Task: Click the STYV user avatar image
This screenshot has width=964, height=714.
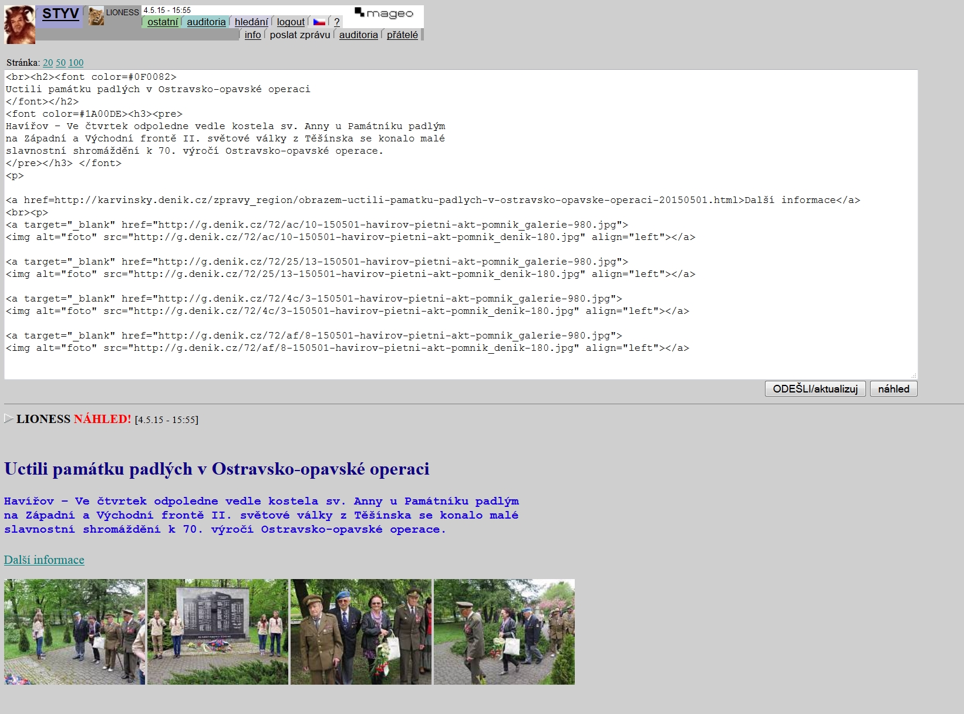Action: [19, 25]
